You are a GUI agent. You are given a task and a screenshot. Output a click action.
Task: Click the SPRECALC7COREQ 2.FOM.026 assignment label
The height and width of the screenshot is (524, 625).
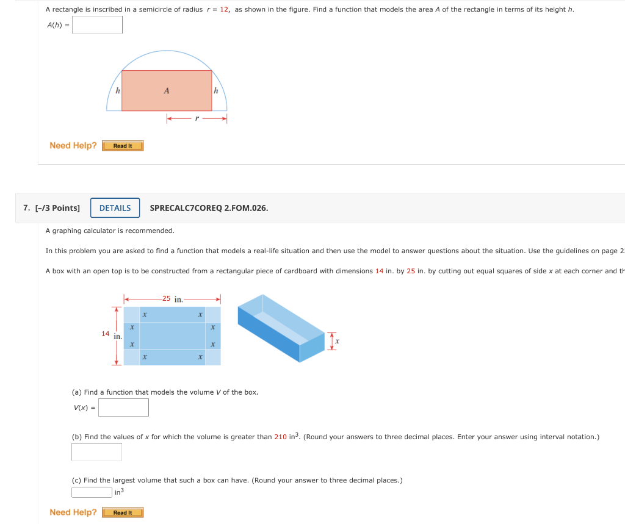pyautogui.click(x=209, y=208)
